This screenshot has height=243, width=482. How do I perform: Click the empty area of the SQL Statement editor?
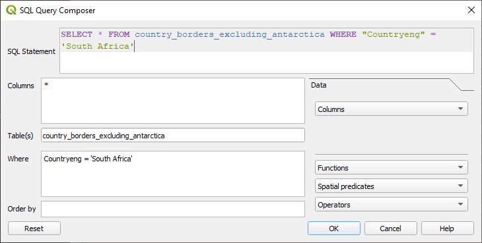click(x=266, y=63)
